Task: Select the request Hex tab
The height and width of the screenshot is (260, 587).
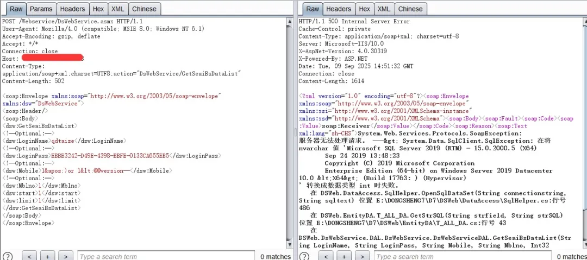Action: tap(98, 9)
